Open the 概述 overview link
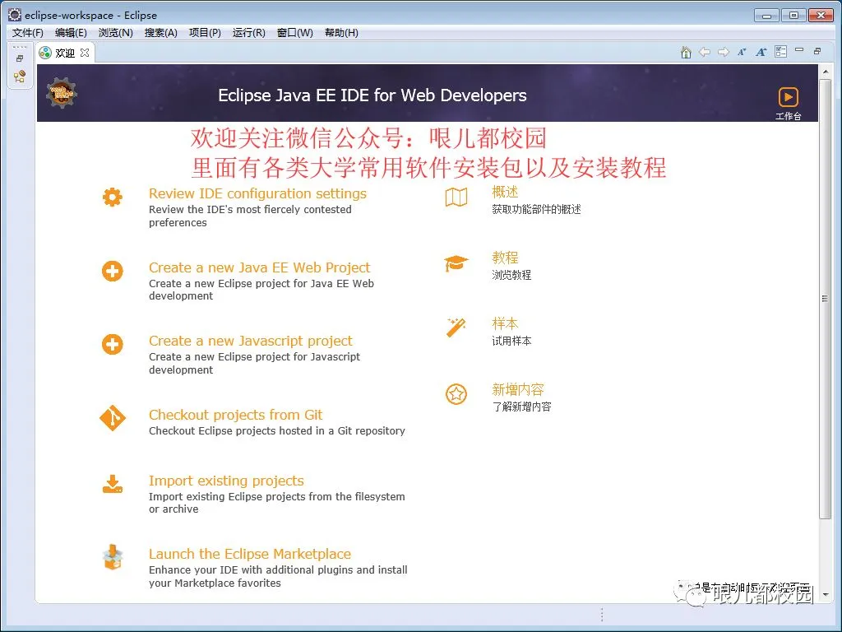This screenshot has width=842, height=632. [505, 192]
